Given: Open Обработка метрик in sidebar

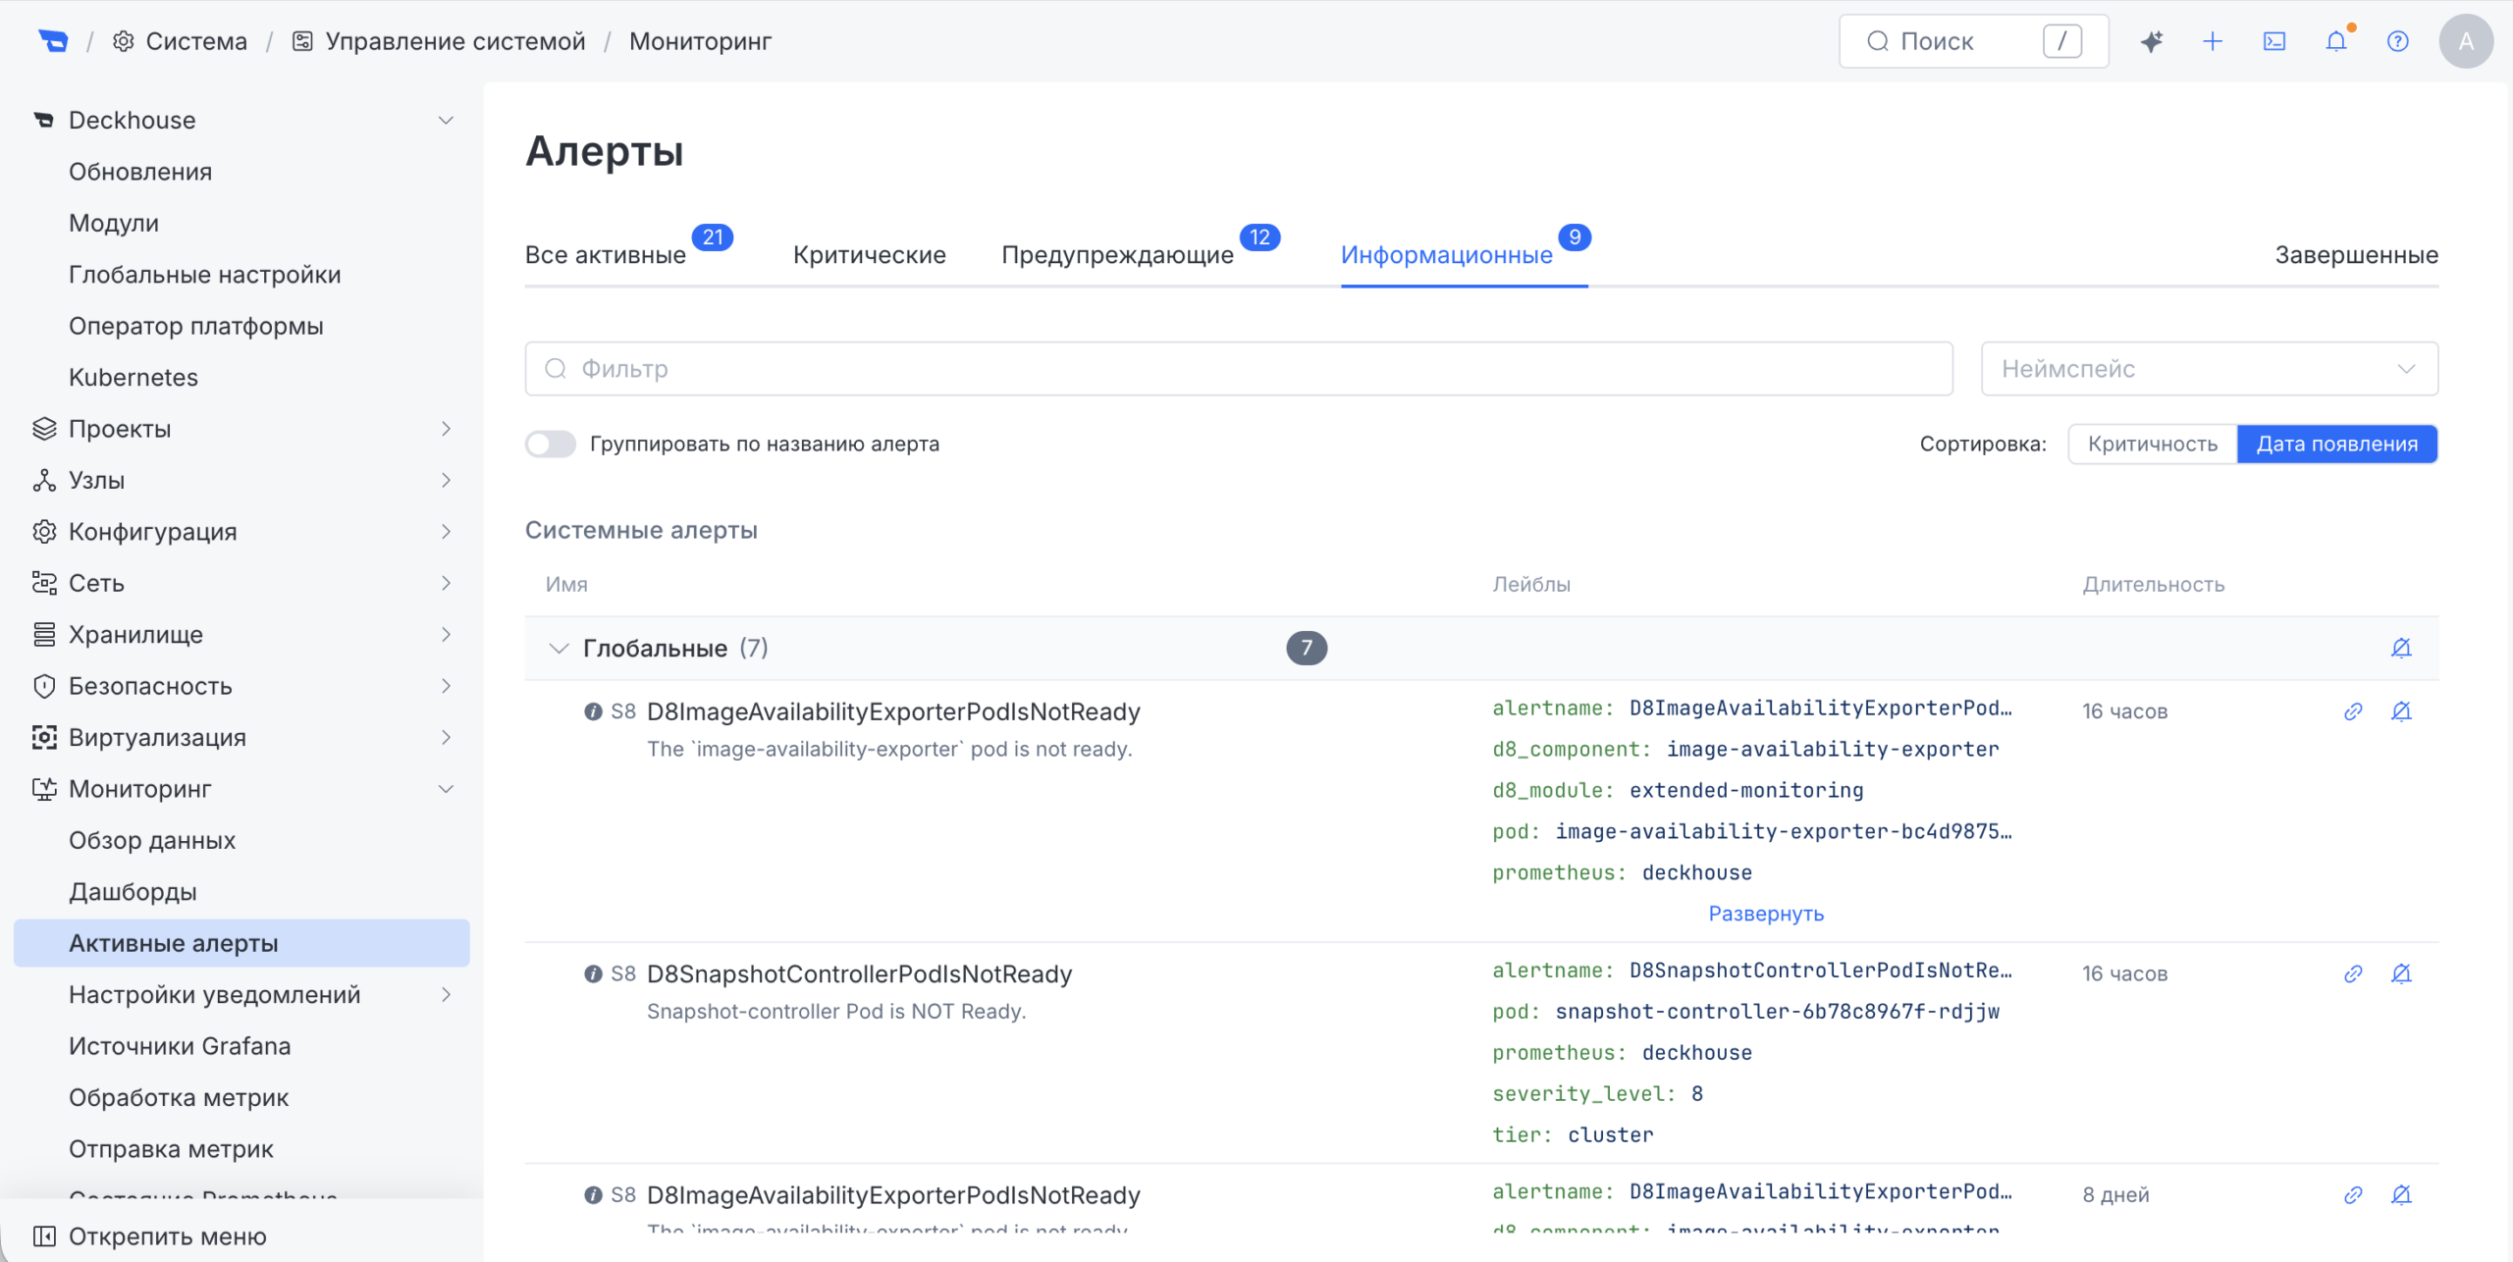Looking at the screenshot, I should coord(179,1097).
